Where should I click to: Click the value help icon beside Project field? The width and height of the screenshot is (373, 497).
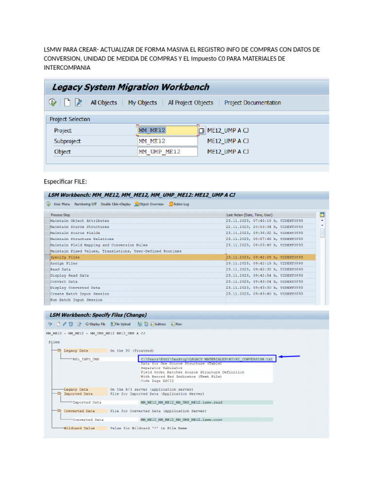(202, 131)
